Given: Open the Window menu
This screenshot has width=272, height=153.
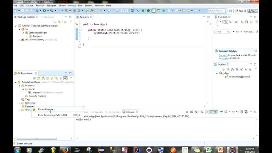Looking at the screenshot, I should tap(99, 6).
